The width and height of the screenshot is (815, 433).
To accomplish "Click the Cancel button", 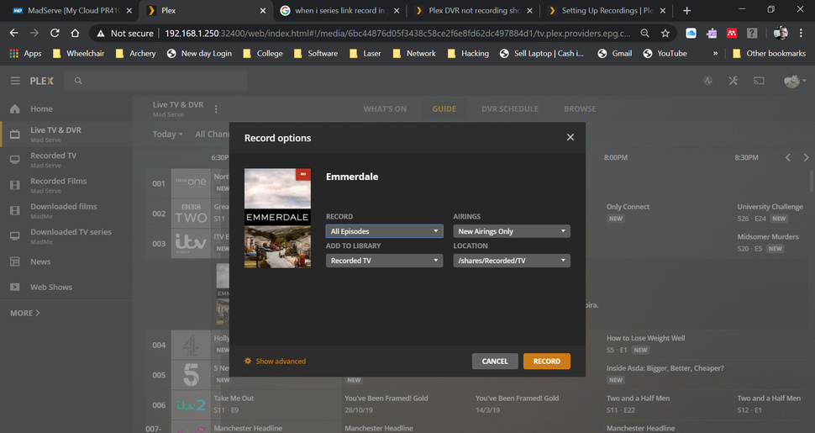I will (495, 362).
